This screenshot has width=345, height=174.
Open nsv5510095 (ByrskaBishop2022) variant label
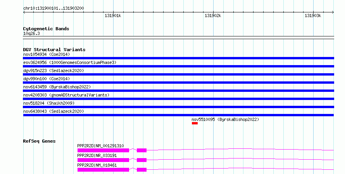(225, 119)
